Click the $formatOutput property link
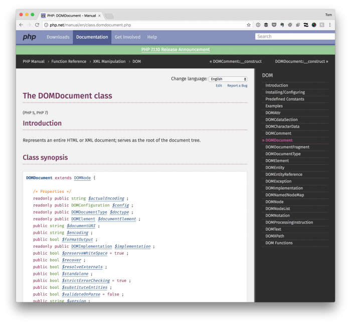The width and height of the screenshot is (351, 325). [77, 240]
